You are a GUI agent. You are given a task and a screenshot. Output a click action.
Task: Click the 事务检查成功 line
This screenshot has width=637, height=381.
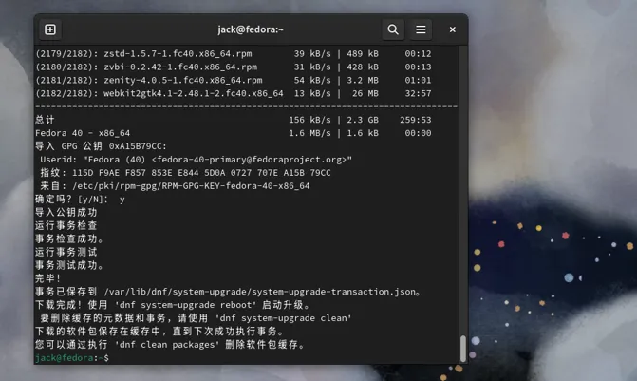pyautogui.click(x=70, y=238)
